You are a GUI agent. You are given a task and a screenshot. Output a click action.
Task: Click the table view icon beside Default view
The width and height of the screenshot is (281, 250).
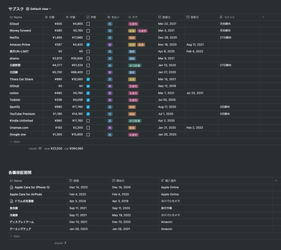(28, 9)
